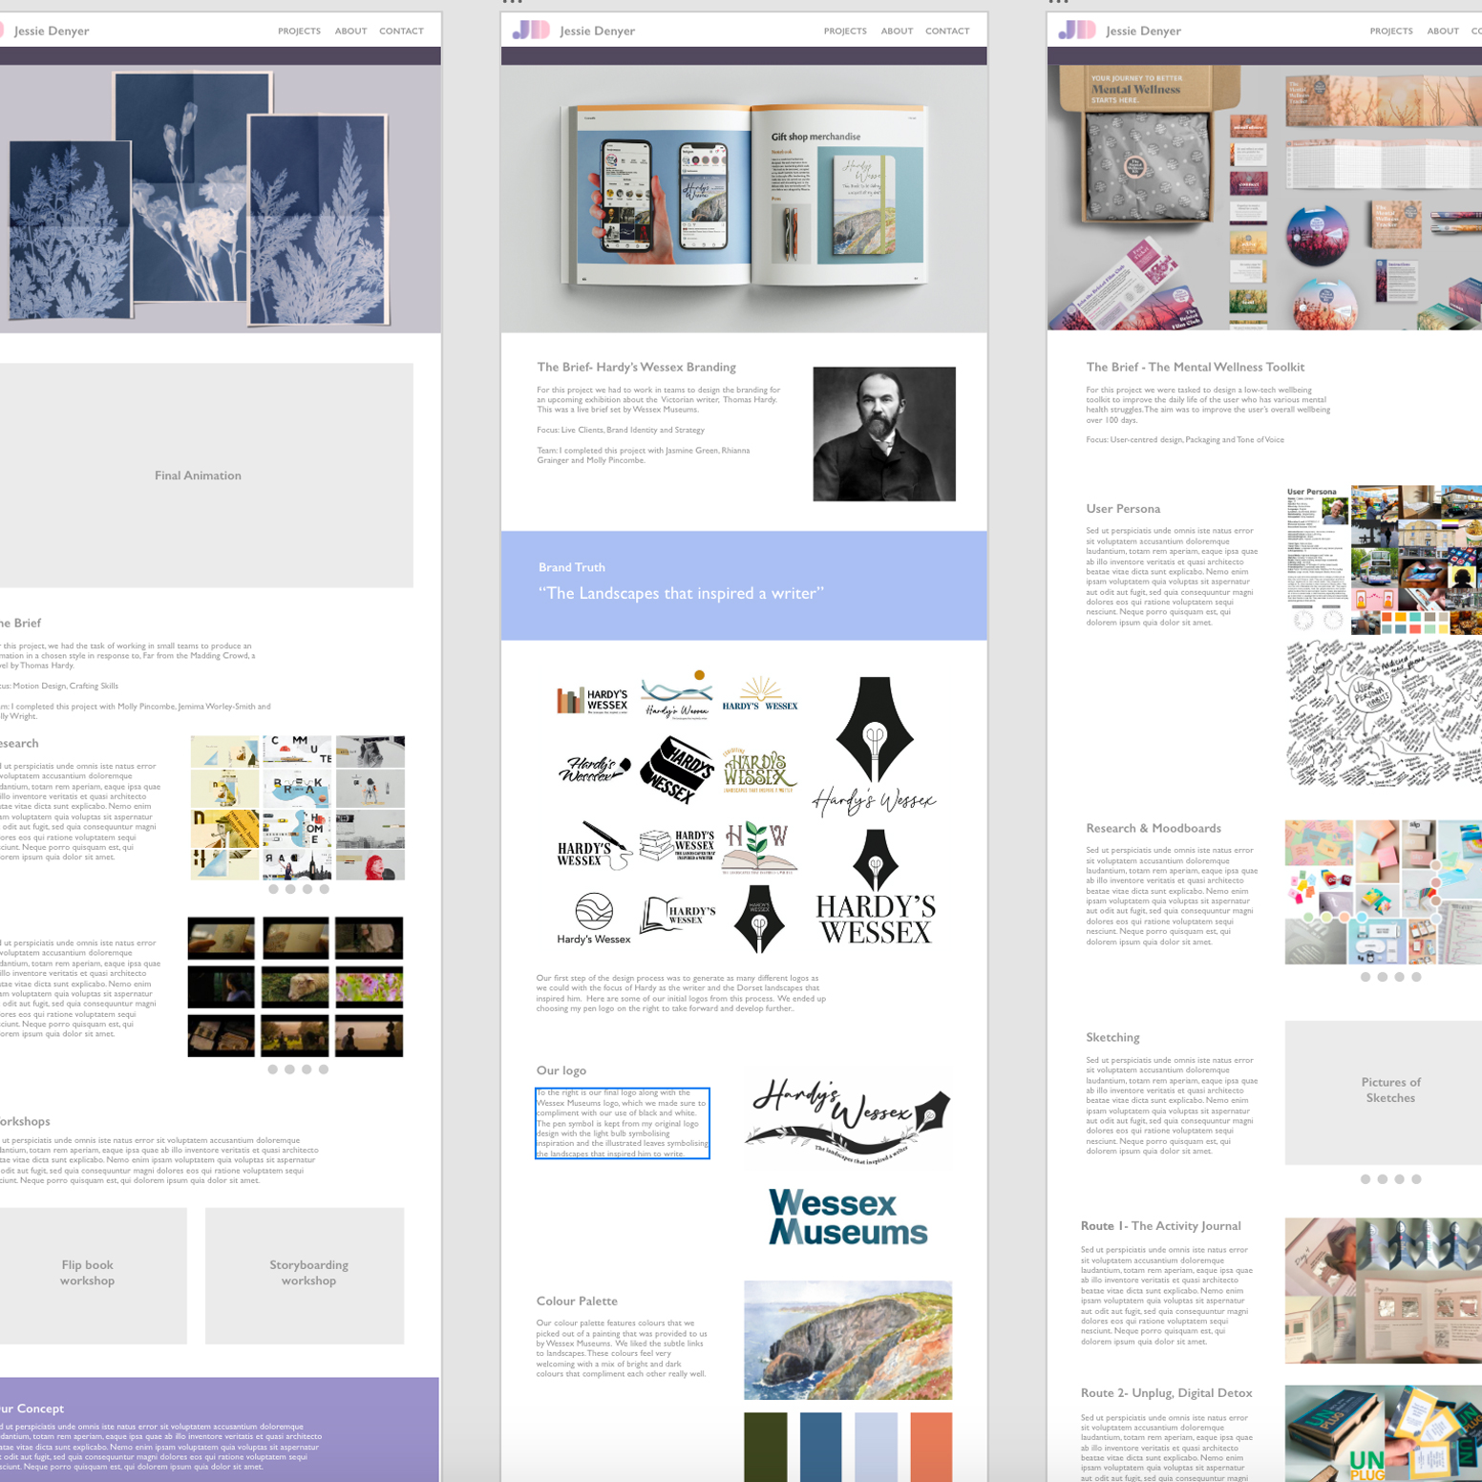Click the Our logo heading
This screenshot has width=1482, height=1482.
coord(561,1070)
